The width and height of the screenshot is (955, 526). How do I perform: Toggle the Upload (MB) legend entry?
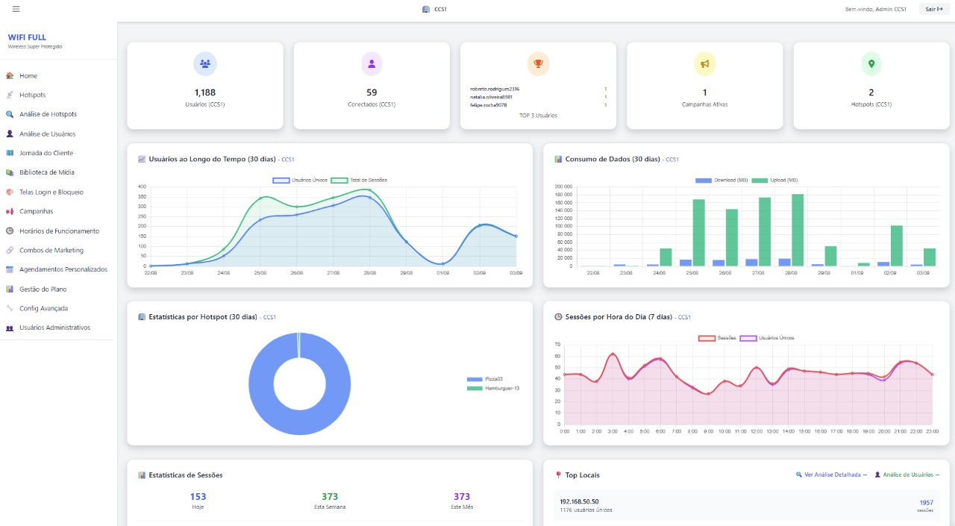[774, 181]
